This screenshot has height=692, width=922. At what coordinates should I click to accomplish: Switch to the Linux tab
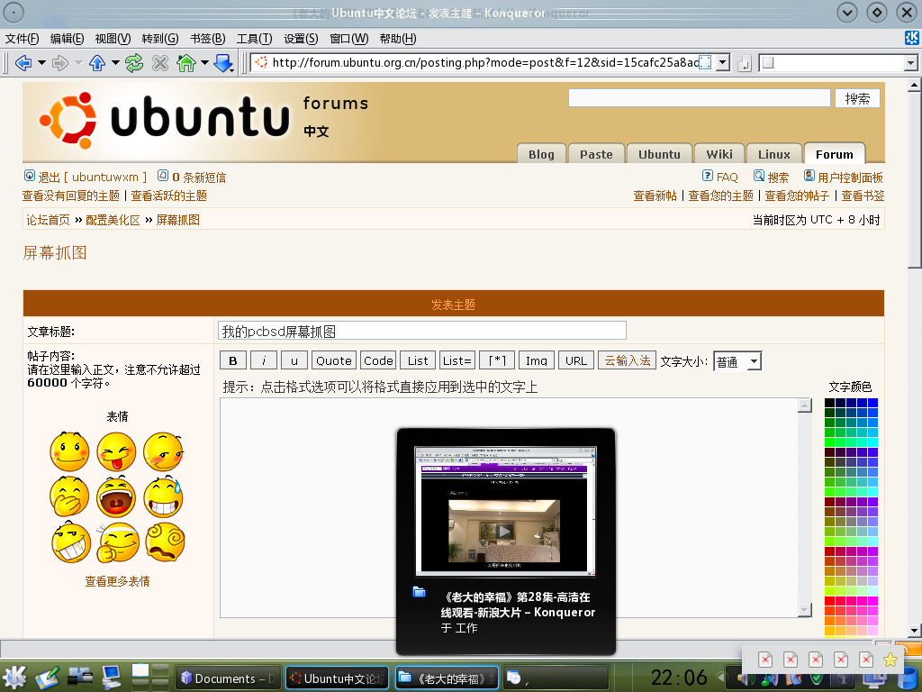[773, 153]
